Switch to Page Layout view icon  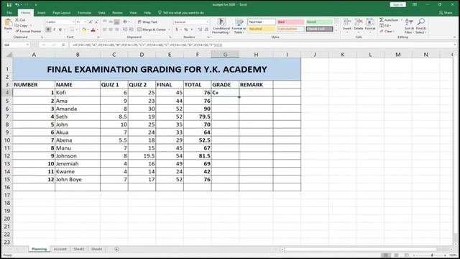pyautogui.click(x=396, y=255)
